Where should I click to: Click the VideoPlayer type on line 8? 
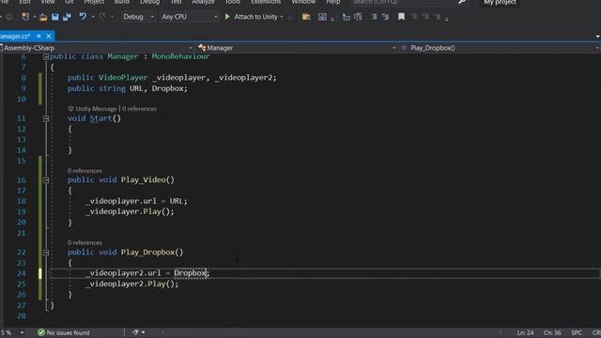coord(123,78)
